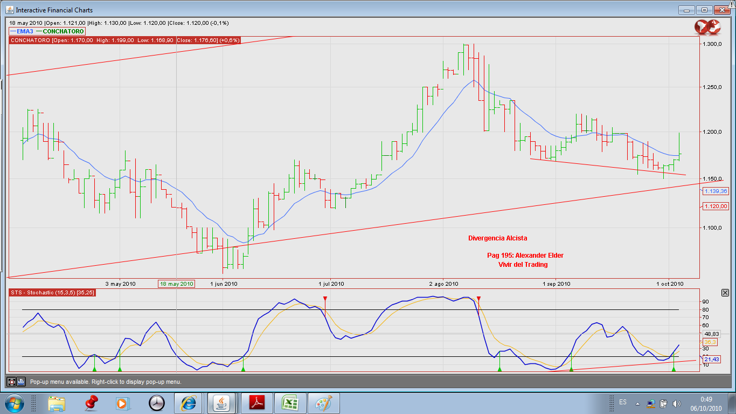Click the CONCHATORO legend label
The width and height of the screenshot is (736, 414).
tap(63, 31)
